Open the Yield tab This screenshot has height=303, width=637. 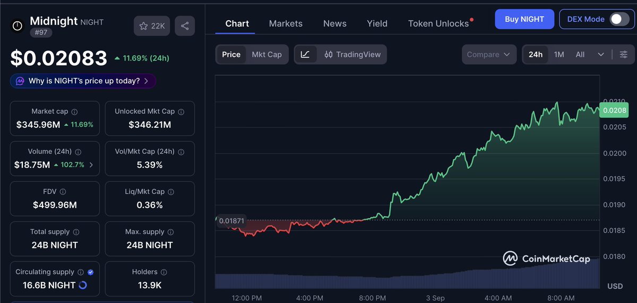click(377, 23)
